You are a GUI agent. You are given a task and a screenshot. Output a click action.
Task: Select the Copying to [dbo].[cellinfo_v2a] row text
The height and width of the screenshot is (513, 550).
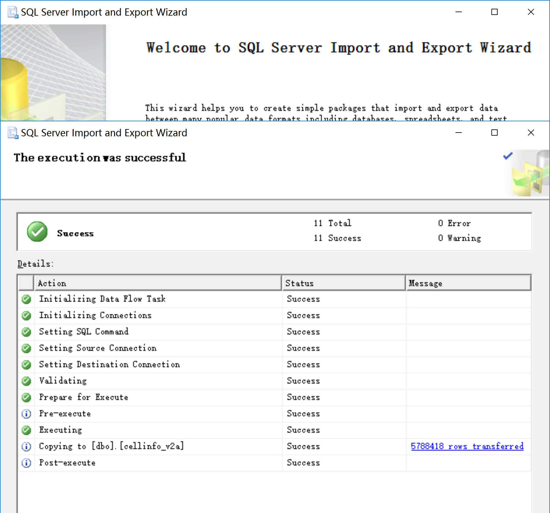pyautogui.click(x=111, y=446)
